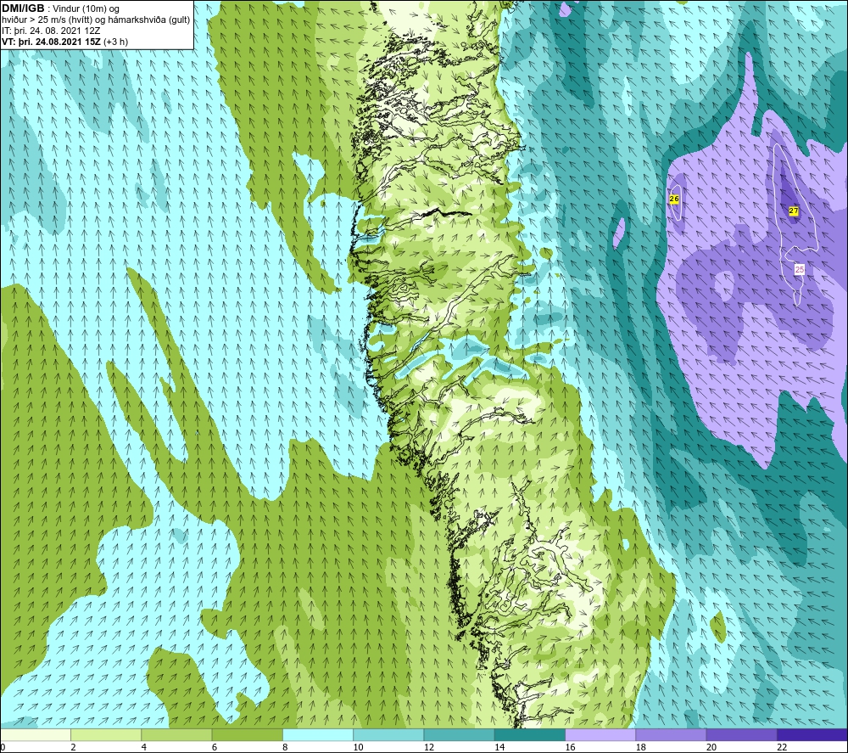Click the 2-4 m/s light green swatch
The height and width of the screenshot is (753, 848).
(106, 734)
